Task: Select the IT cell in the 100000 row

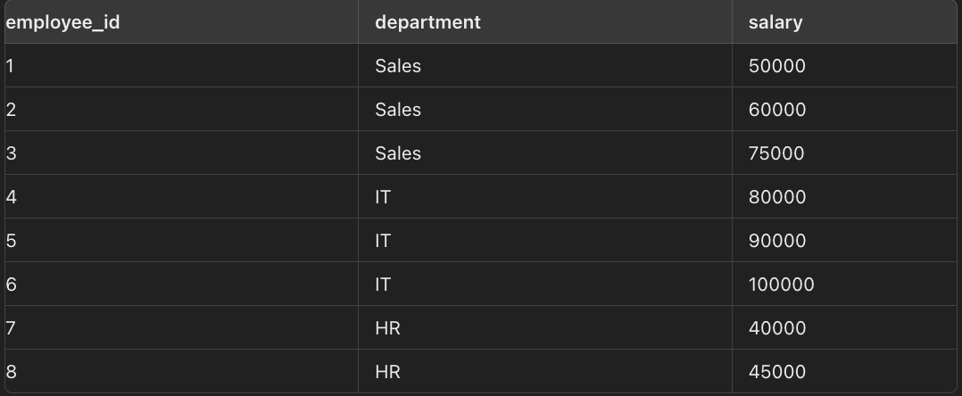Action: [383, 285]
